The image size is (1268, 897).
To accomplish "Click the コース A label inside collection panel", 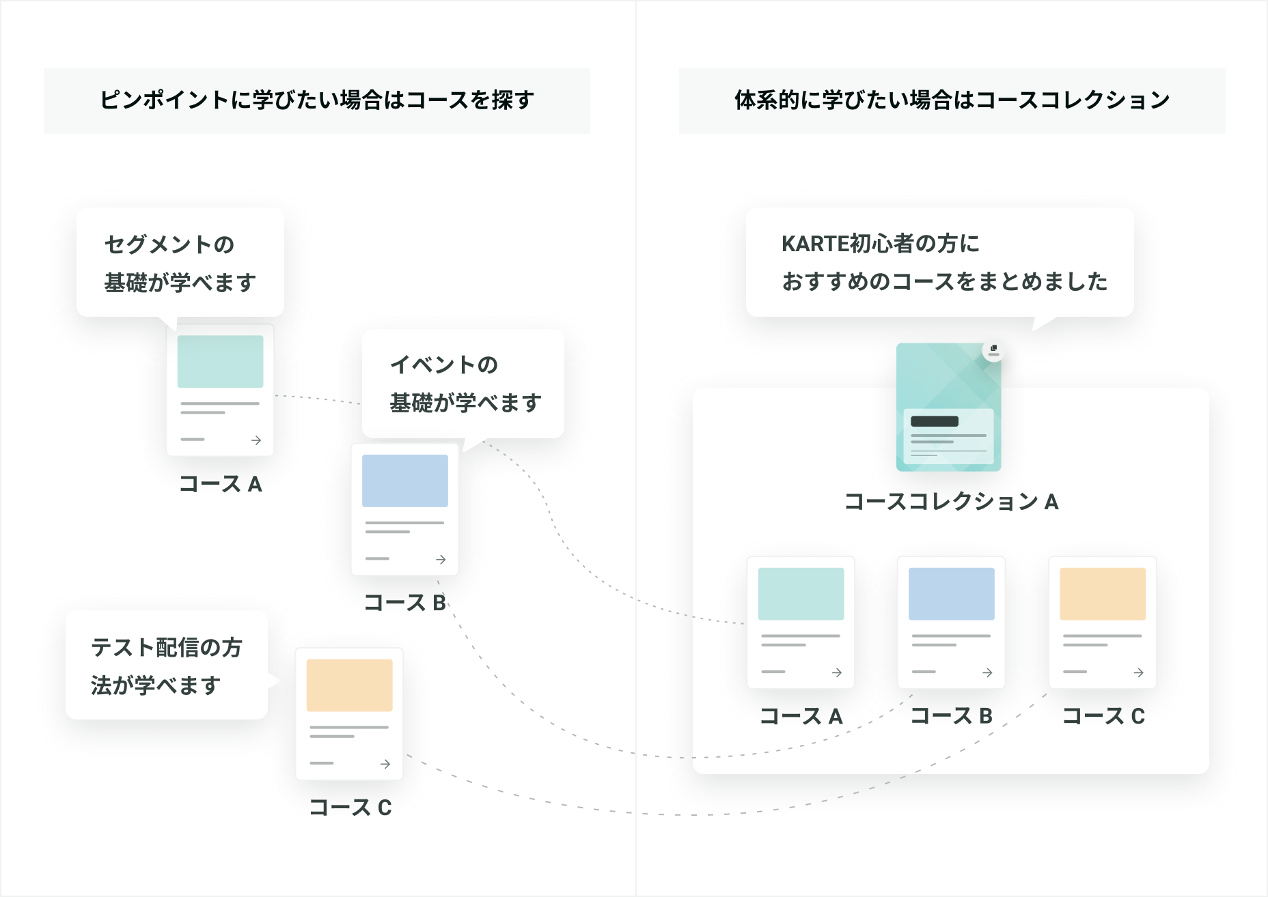I will [801, 716].
